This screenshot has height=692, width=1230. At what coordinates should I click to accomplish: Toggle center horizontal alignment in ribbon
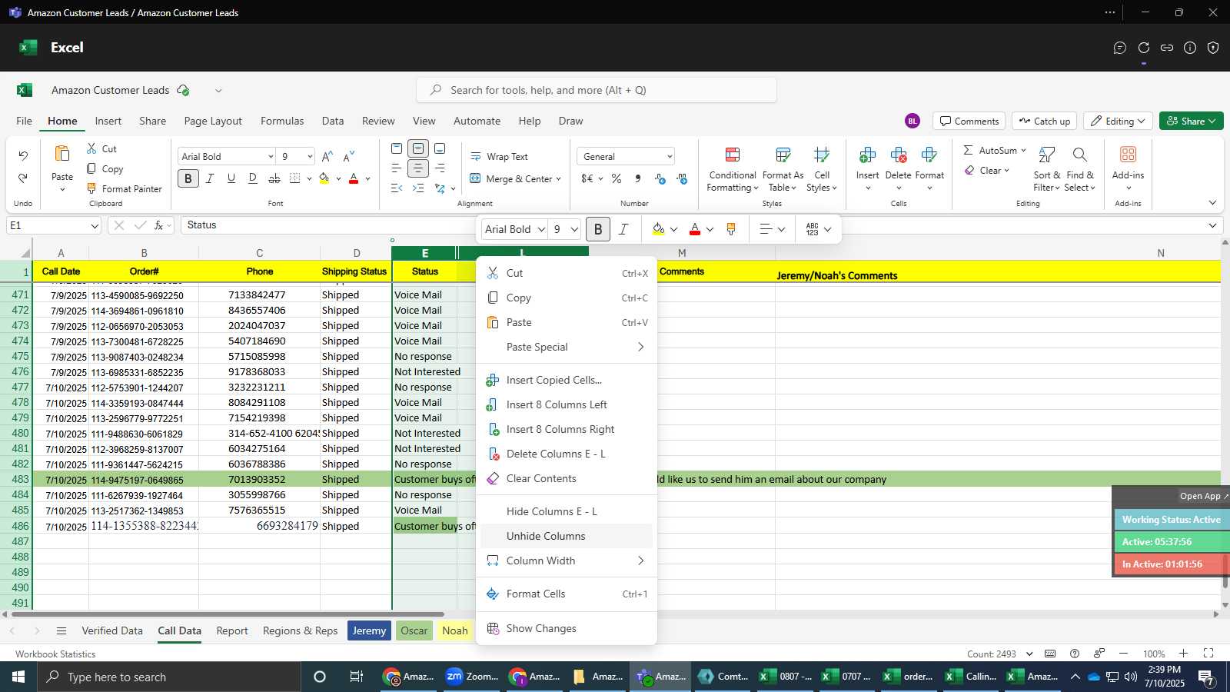pyautogui.click(x=418, y=168)
